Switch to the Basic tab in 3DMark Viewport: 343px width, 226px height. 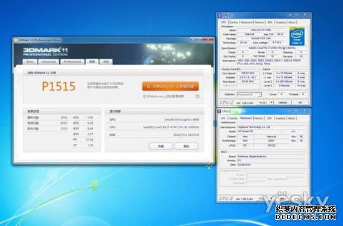30,62
